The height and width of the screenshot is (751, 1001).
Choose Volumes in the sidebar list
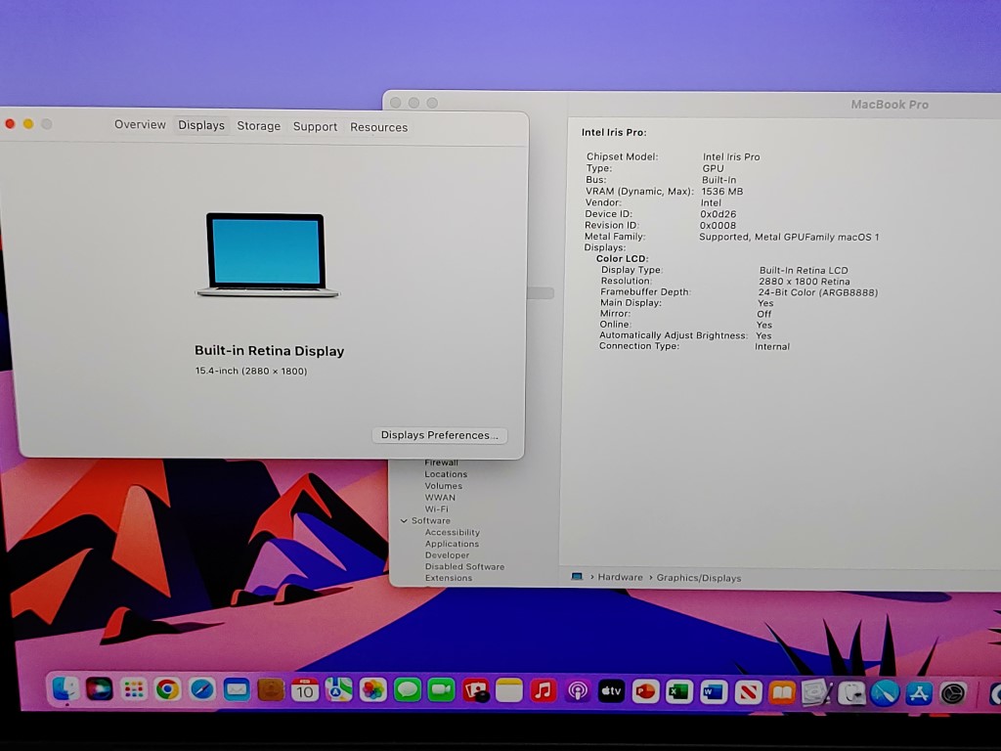coord(443,486)
